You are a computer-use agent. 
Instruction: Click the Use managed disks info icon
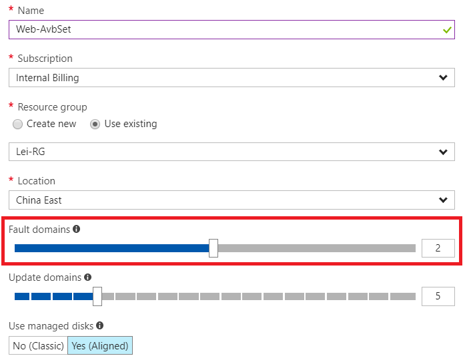(x=100, y=326)
